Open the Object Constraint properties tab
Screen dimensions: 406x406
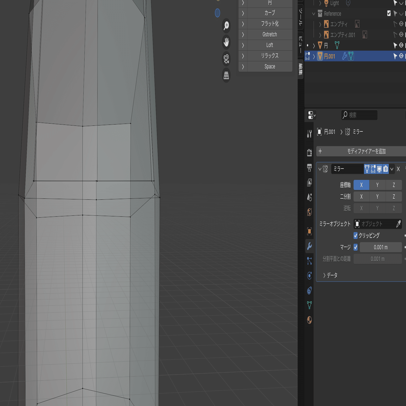(309, 290)
